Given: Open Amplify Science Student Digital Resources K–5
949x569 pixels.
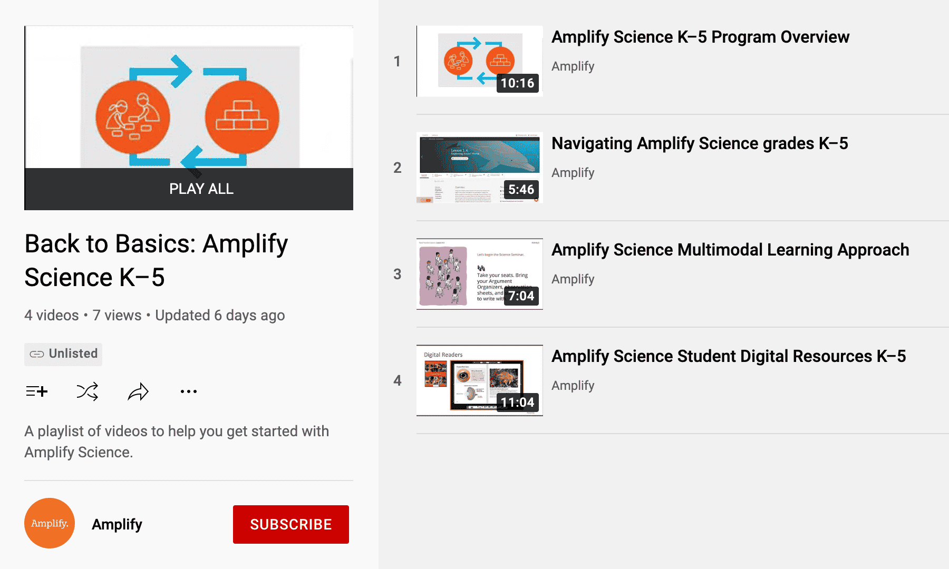Looking at the screenshot, I should [x=729, y=356].
